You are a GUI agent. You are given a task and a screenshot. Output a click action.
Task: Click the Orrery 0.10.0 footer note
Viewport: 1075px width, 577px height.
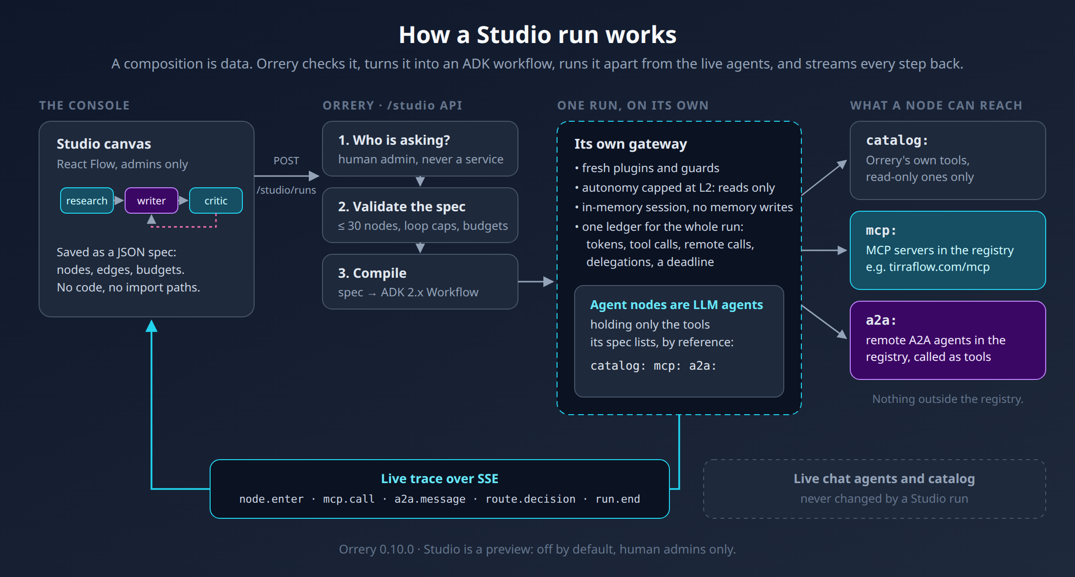coord(537,550)
